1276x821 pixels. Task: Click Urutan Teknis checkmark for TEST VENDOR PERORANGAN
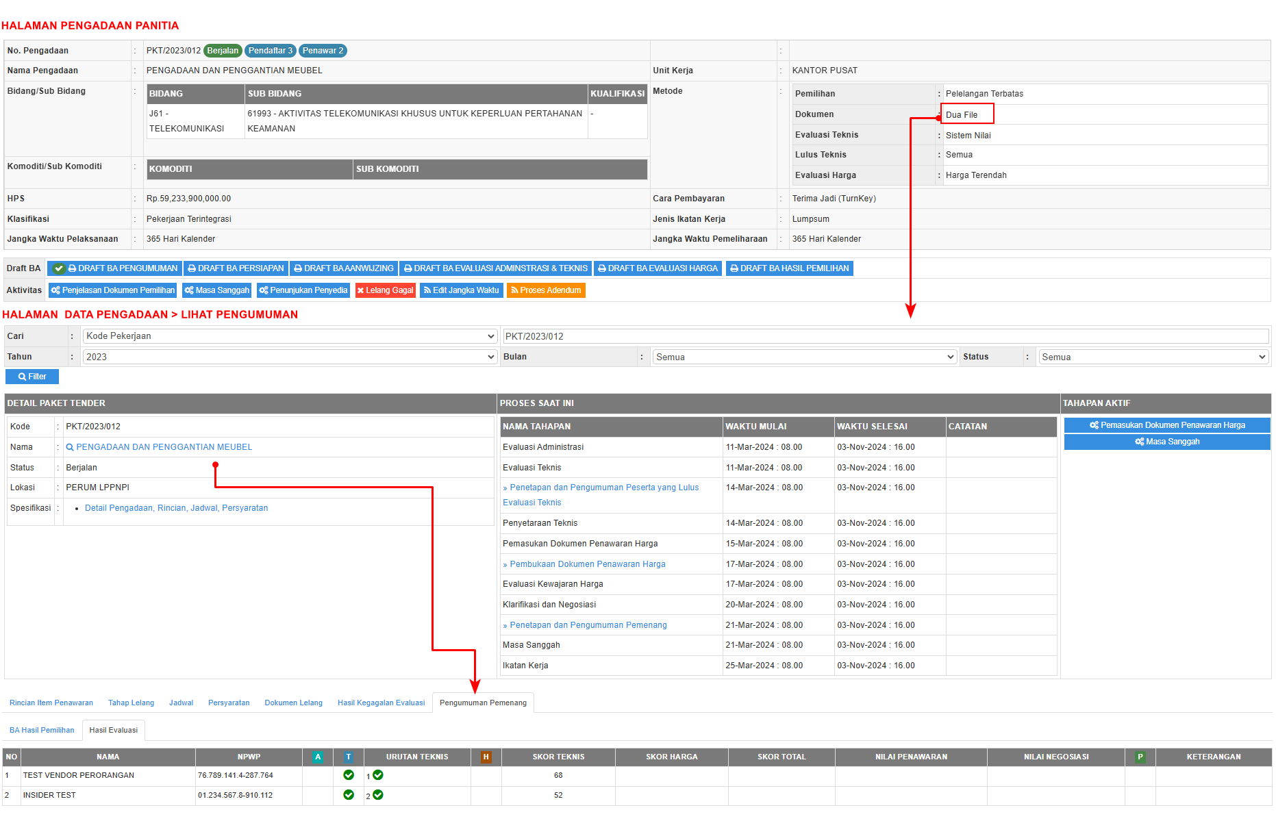tap(378, 775)
